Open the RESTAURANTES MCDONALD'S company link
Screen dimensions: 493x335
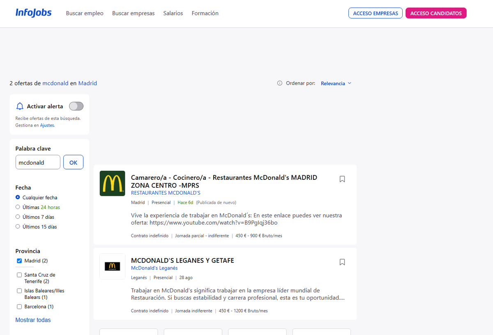166,193
